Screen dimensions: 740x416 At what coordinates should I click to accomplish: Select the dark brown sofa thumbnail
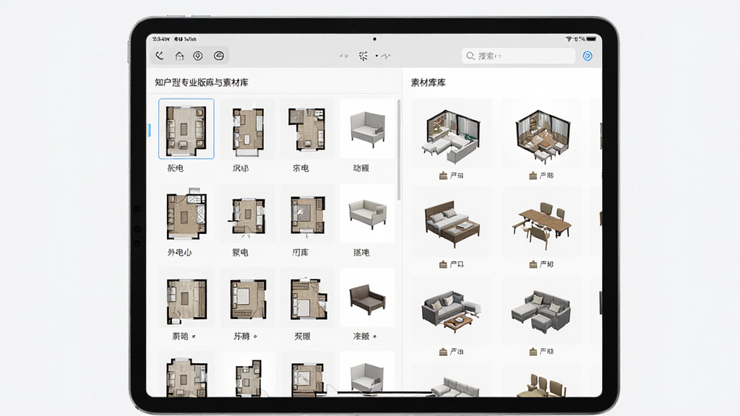coord(367,298)
